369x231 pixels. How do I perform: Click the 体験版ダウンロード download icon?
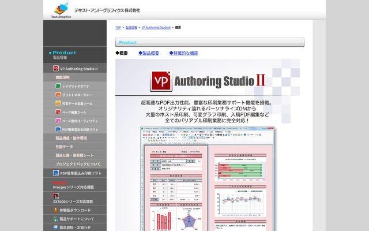[55, 210]
